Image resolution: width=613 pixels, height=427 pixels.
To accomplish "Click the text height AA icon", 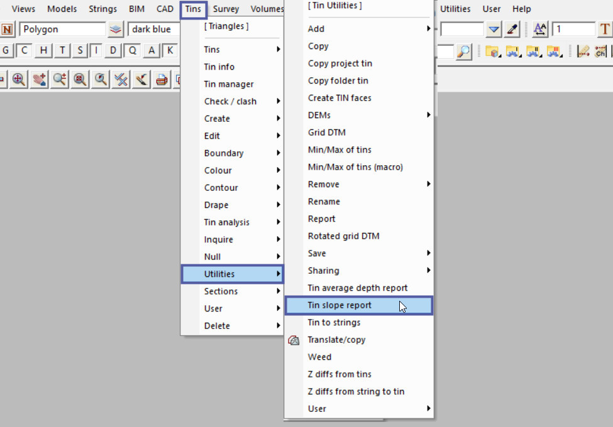I will pyautogui.click(x=539, y=30).
